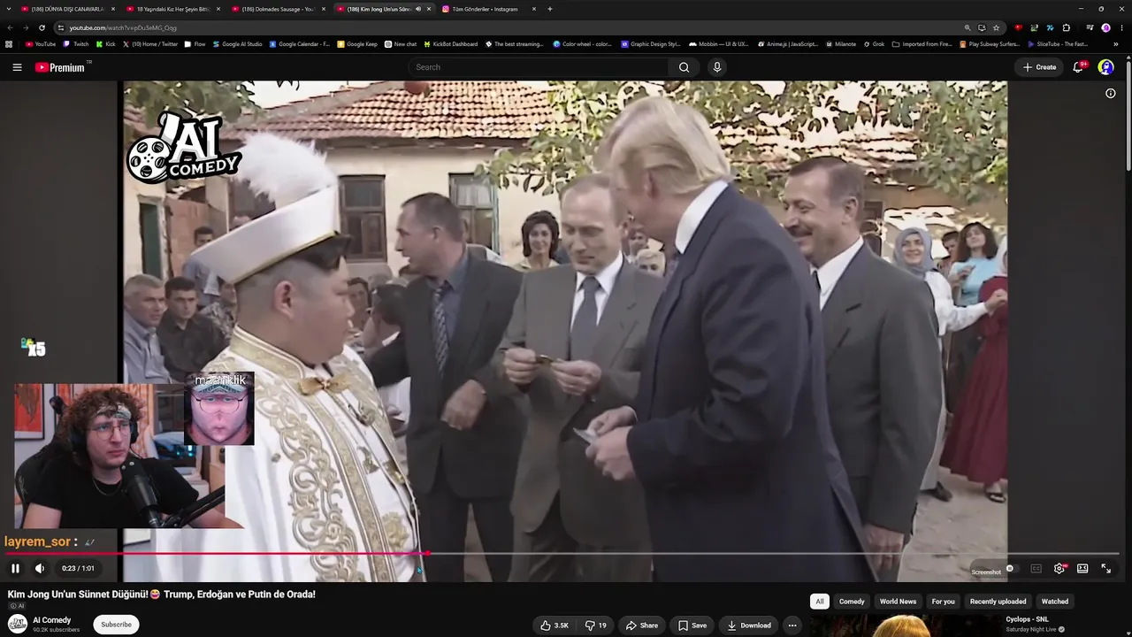Screen dimensions: 1132x637
Task: Open Kick bookmark
Action: point(106,44)
